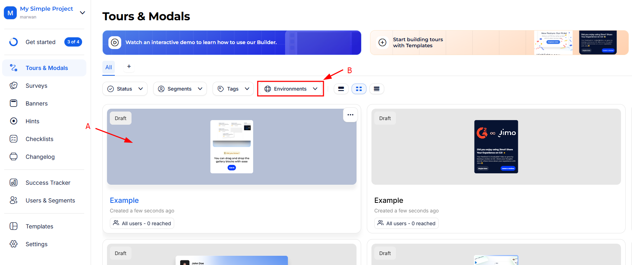Open the Environments filter dropdown
The height and width of the screenshot is (265, 632).
[x=290, y=89]
